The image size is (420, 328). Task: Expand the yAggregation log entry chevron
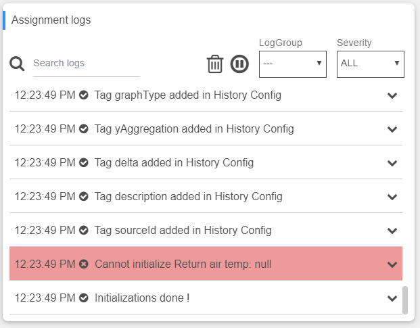(392, 129)
